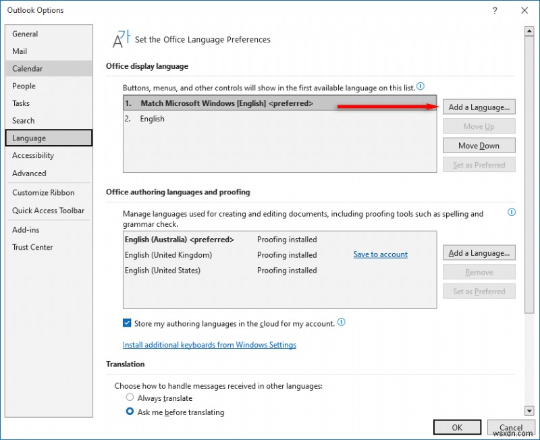
Task: Close the Outlook Options window
Action: 524,10
